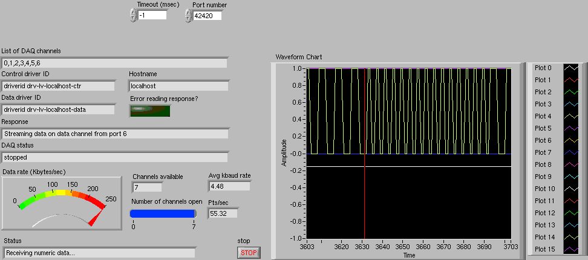588x260 pixels.
Task: Click the gauge scale mark 250
Action: pyautogui.click(x=111, y=199)
